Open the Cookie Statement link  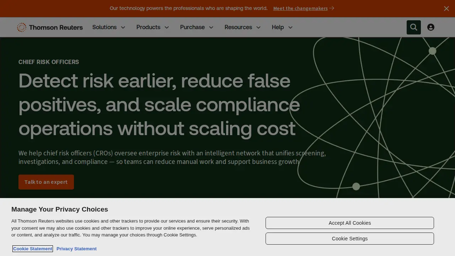tap(33, 249)
